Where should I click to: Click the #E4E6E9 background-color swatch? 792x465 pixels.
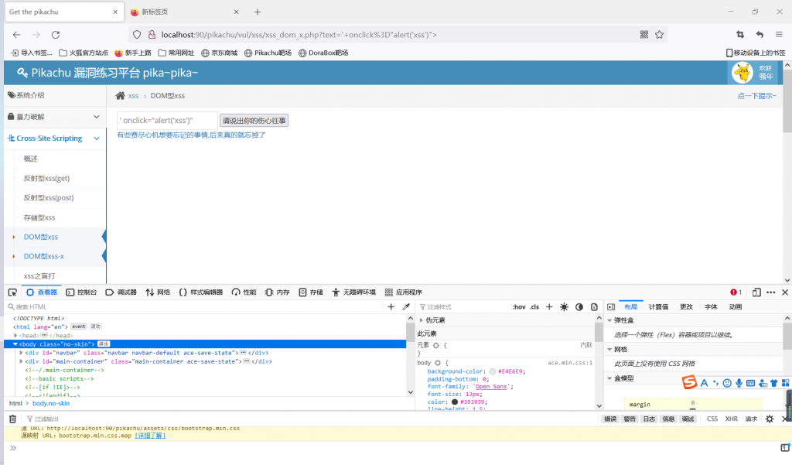tap(493, 371)
